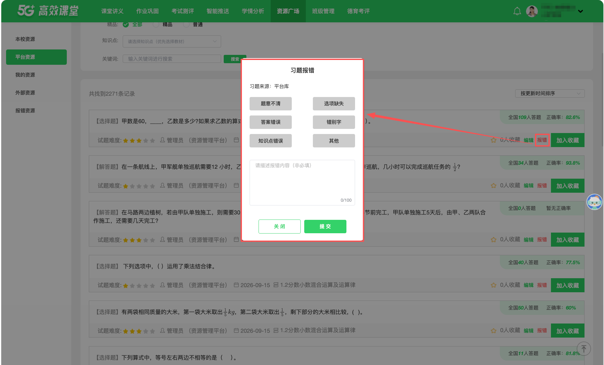The height and width of the screenshot is (365, 604).
Task: Click favorite star on 两袋大米 question row
Action: [493, 331]
